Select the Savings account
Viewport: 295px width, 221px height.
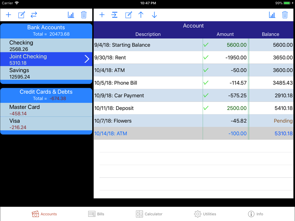[x=46, y=73]
